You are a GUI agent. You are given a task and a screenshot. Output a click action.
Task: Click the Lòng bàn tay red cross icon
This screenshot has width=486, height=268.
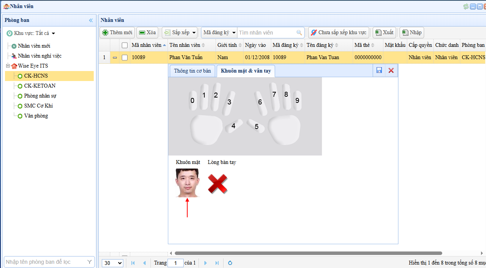point(217,184)
